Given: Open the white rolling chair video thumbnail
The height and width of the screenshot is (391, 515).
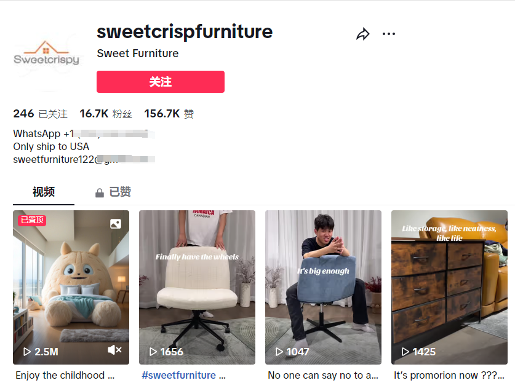Looking at the screenshot, I should (197, 287).
